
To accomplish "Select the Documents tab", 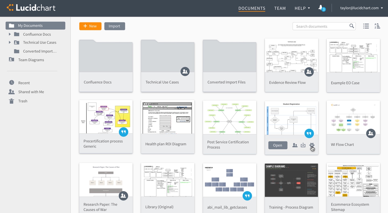I will pyautogui.click(x=252, y=8).
